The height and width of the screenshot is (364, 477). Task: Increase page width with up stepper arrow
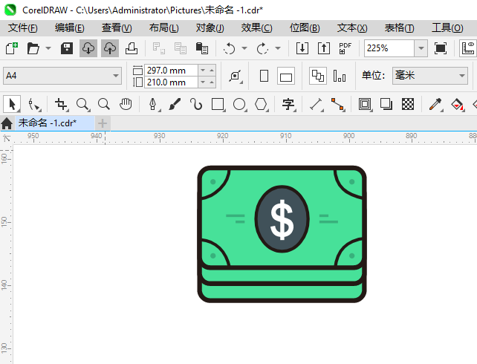pyautogui.click(x=212, y=71)
